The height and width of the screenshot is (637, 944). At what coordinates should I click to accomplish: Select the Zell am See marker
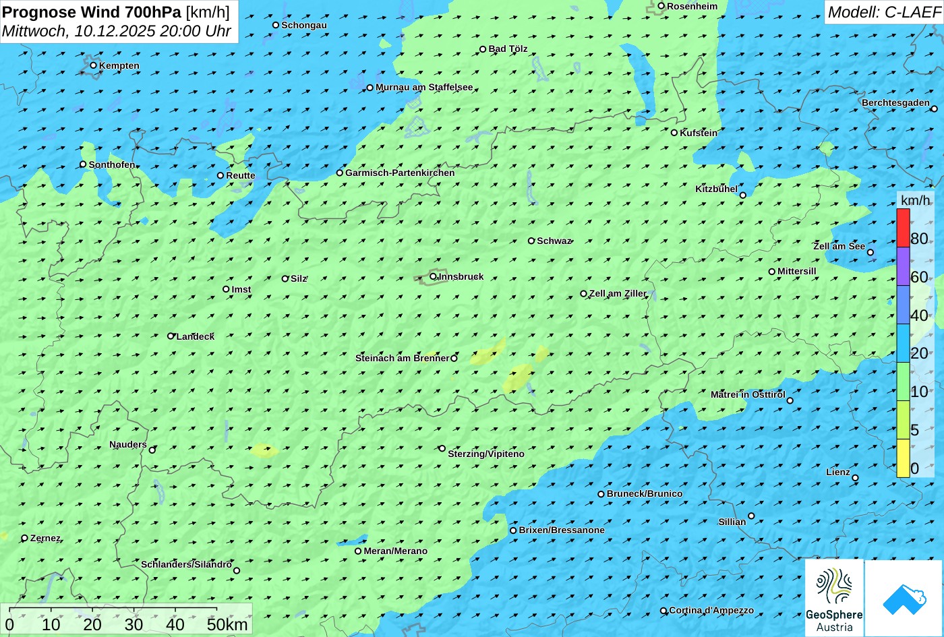click(871, 253)
